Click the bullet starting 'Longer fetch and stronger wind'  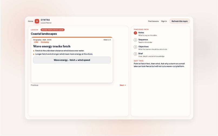click(x=64, y=54)
